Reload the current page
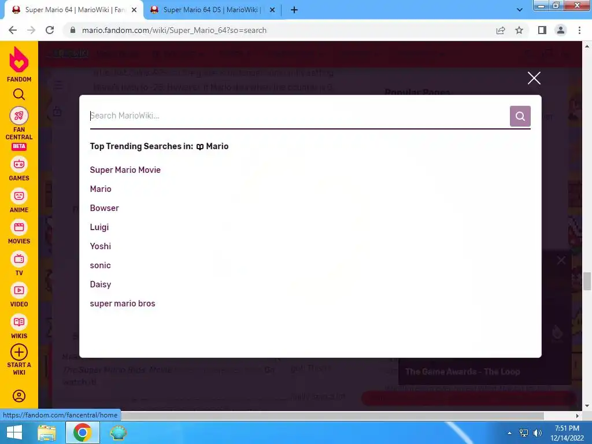This screenshot has height=444, width=592. (x=50, y=30)
